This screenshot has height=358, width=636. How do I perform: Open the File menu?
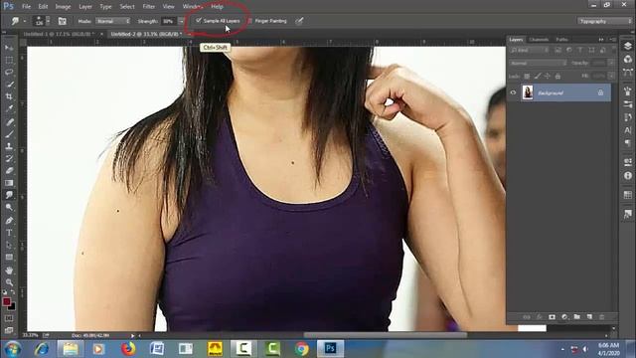(x=27, y=7)
